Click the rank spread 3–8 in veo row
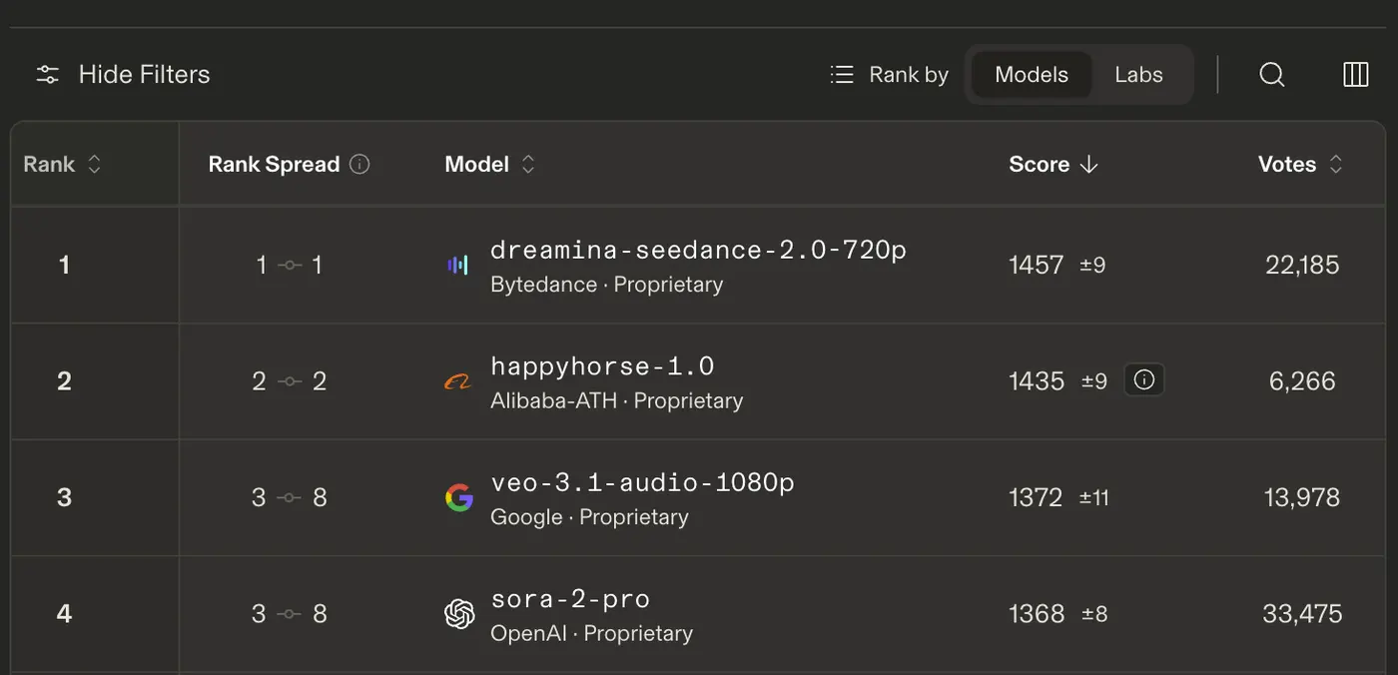This screenshot has height=675, width=1398. tap(290, 497)
